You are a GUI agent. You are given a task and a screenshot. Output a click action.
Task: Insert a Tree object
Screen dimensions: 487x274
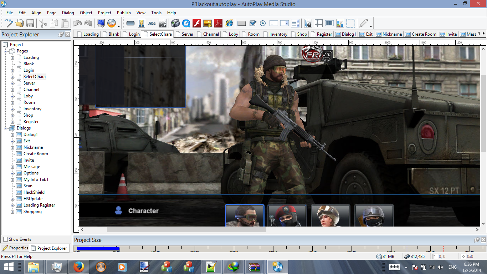pyautogui.click(x=308, y=24)
